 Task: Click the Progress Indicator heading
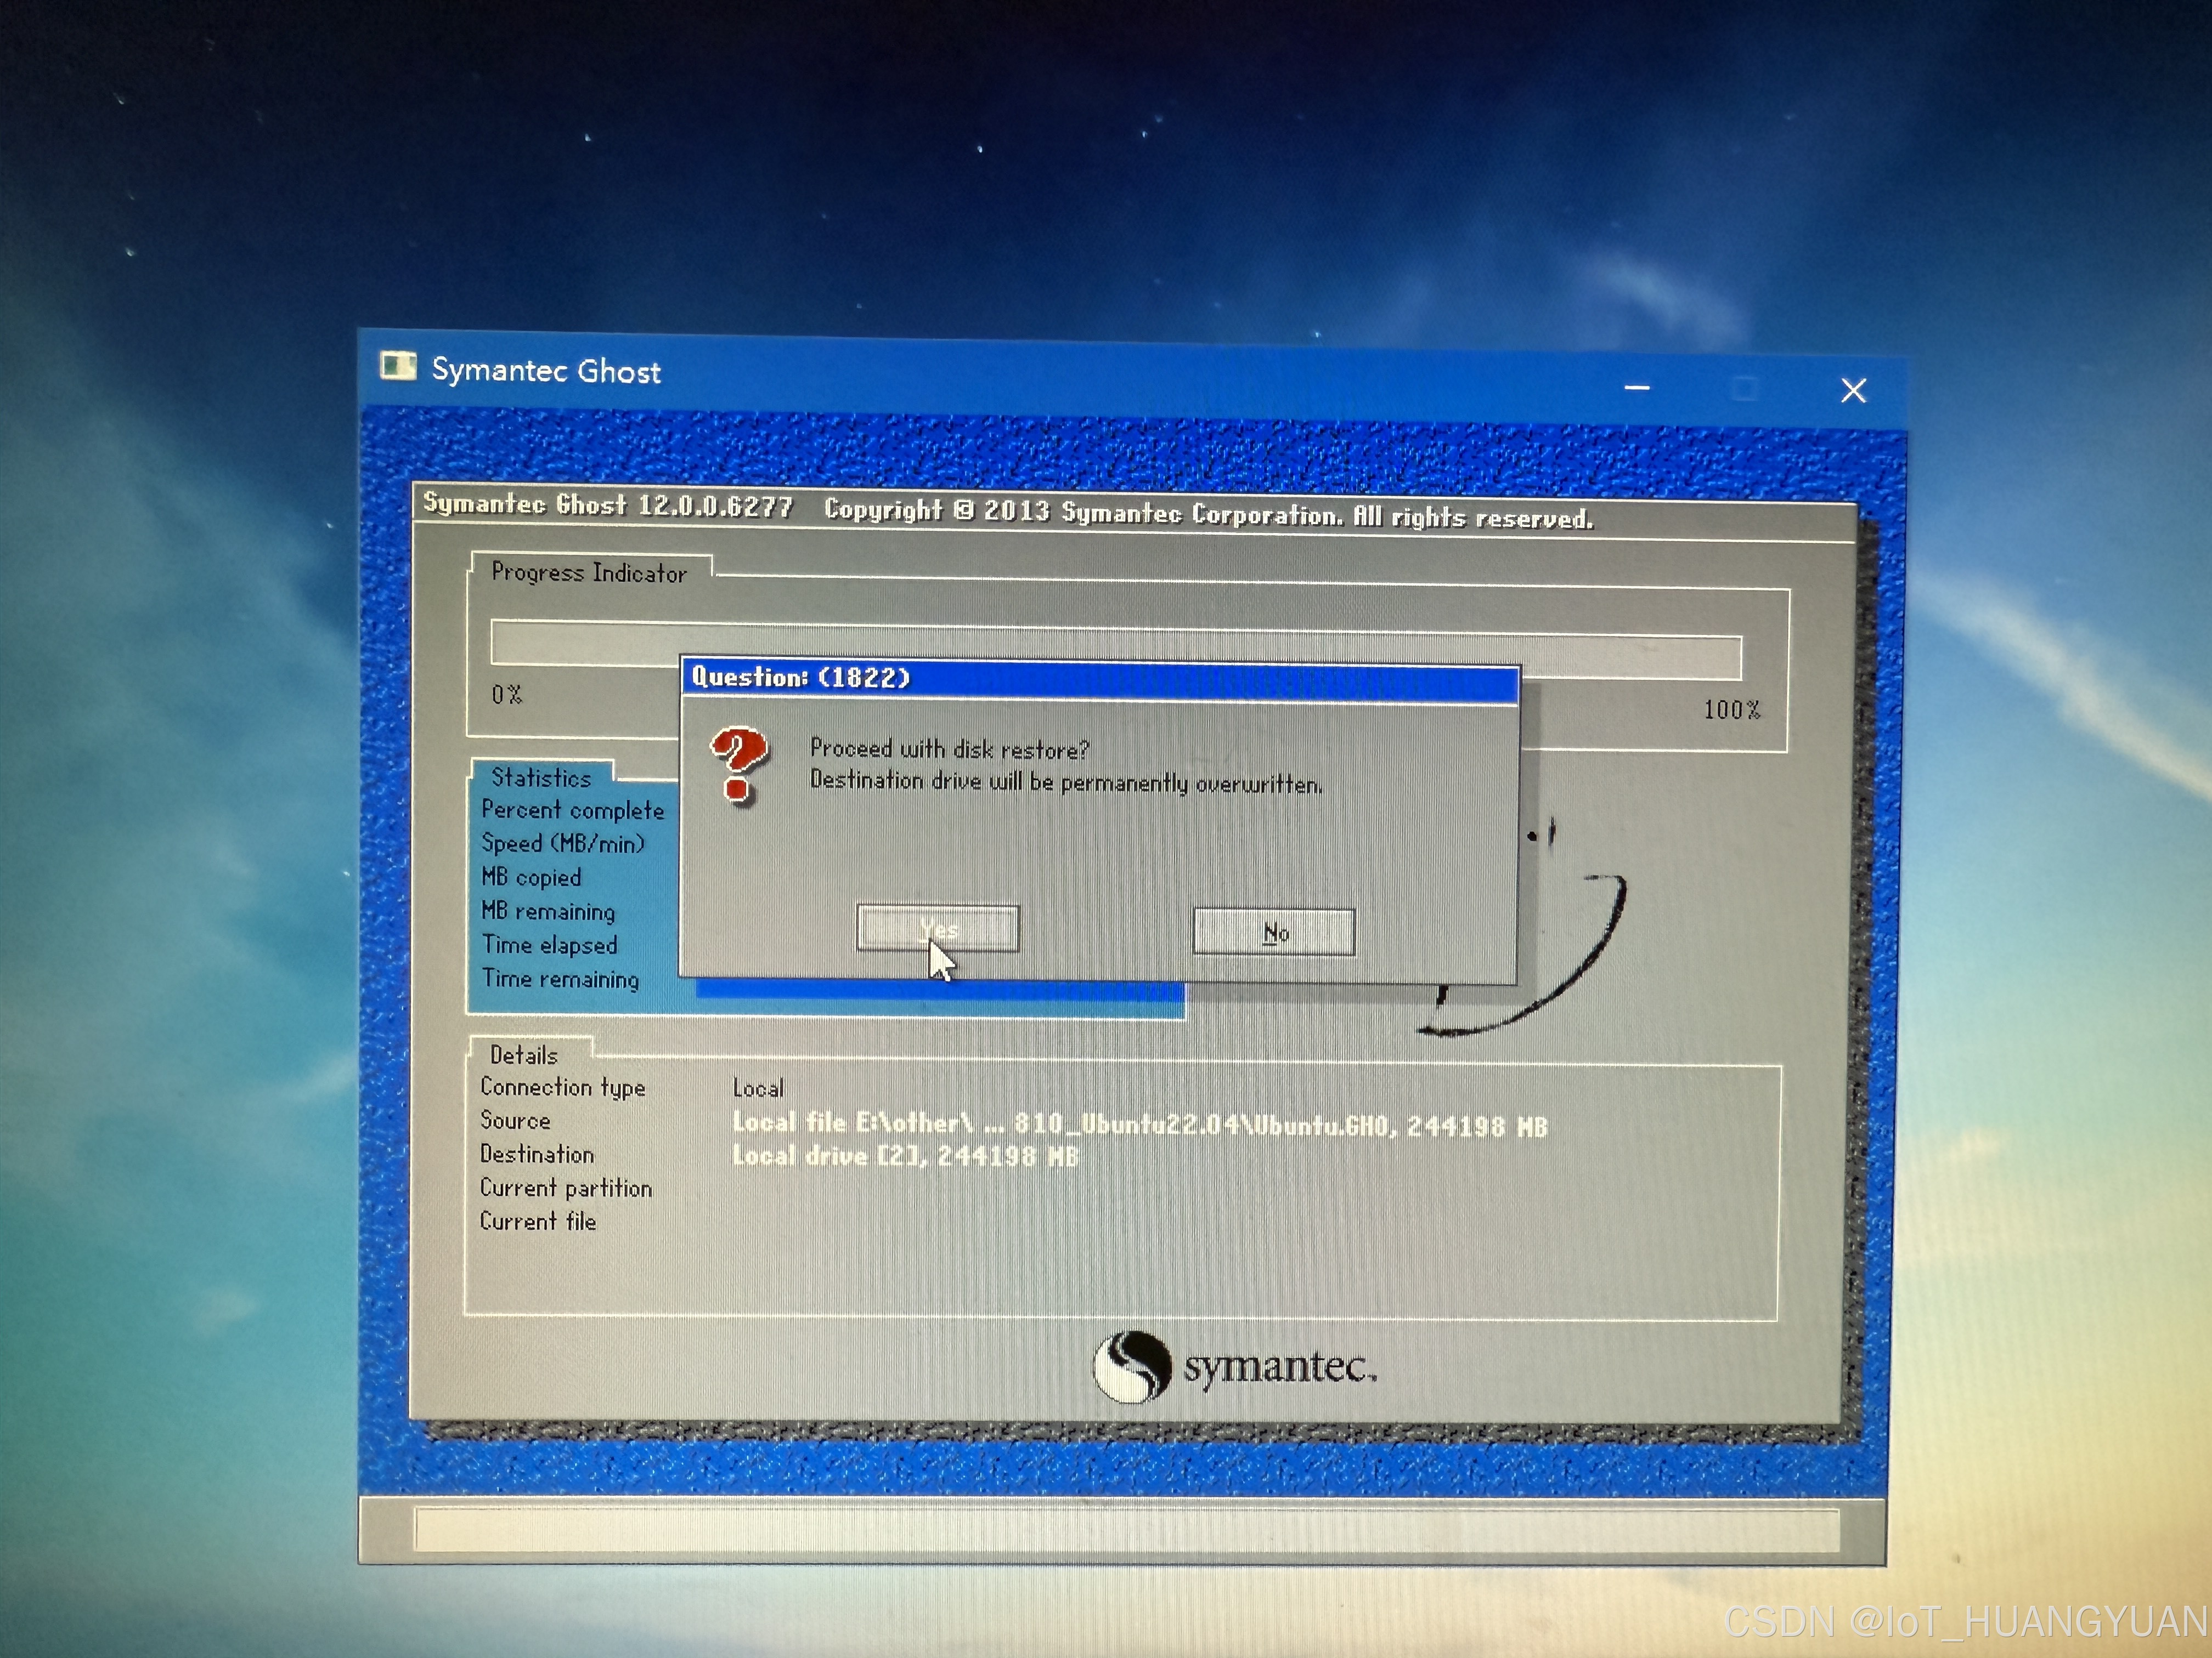(589, 572)
